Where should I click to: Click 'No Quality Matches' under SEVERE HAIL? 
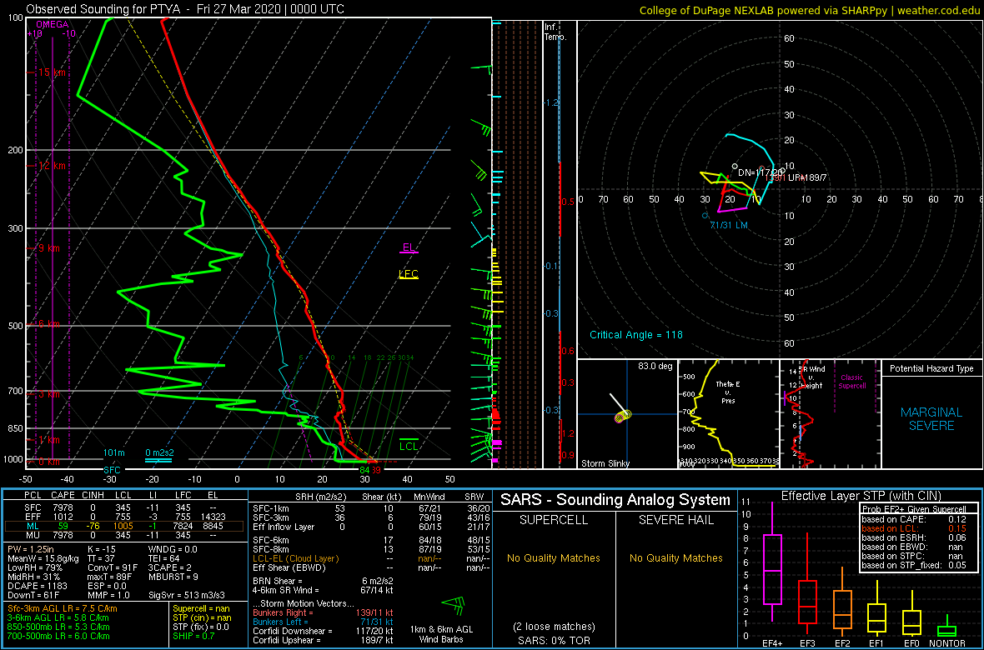pyautogui.click(x=675, y=557)
